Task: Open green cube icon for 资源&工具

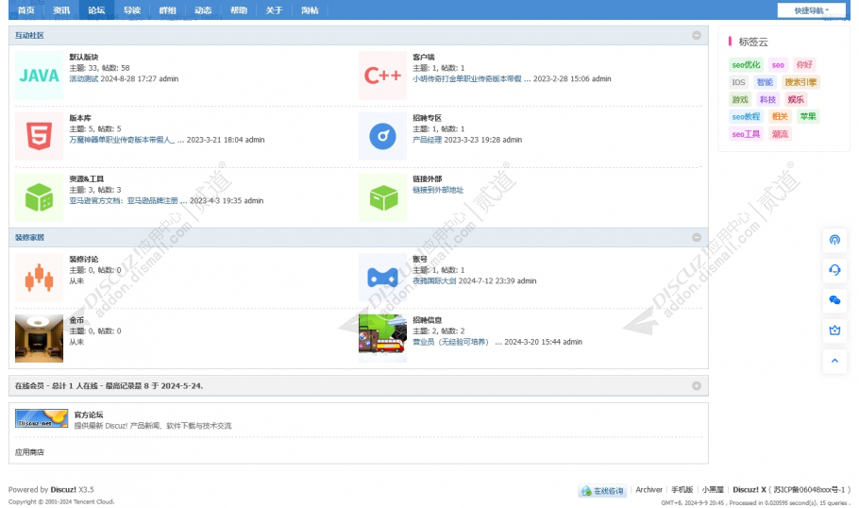Action: click(x=39, y=196)
